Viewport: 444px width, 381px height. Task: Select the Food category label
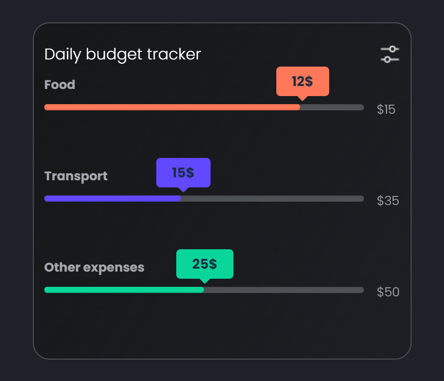(x=60, y=85)
